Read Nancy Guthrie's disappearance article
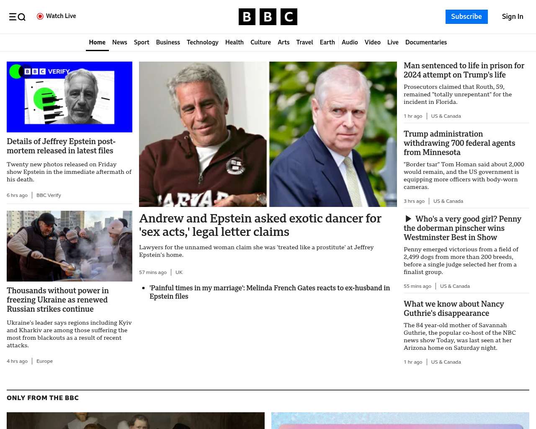The image size is (536, 429). tap(454, 308)
